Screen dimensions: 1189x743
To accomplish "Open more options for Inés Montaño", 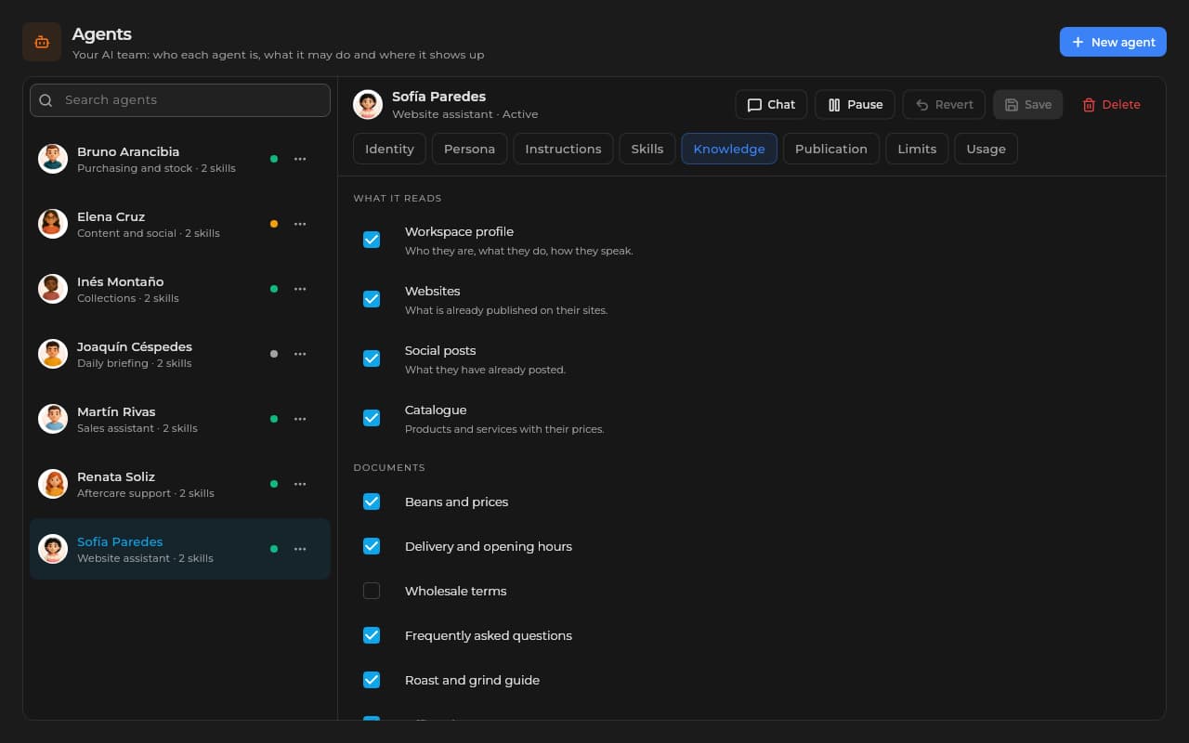I will point(300,289).
